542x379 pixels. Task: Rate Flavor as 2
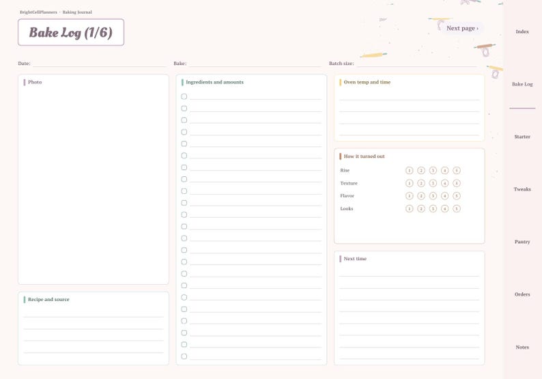421,196
